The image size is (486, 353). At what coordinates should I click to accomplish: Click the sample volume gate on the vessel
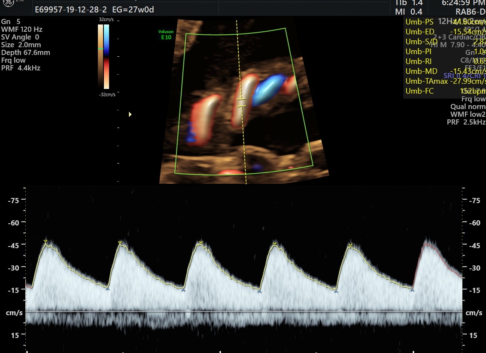click(241, 103)
